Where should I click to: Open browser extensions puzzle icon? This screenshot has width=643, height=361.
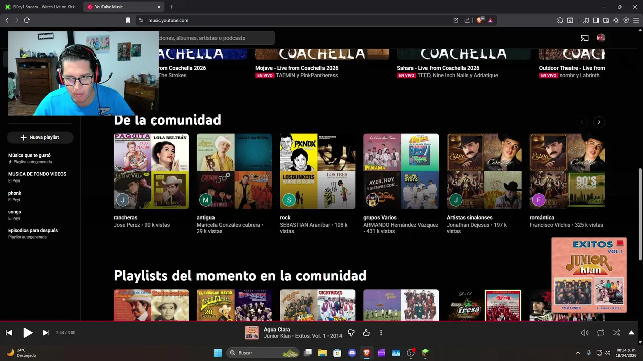pyautogui.click(x=560, y=20)
